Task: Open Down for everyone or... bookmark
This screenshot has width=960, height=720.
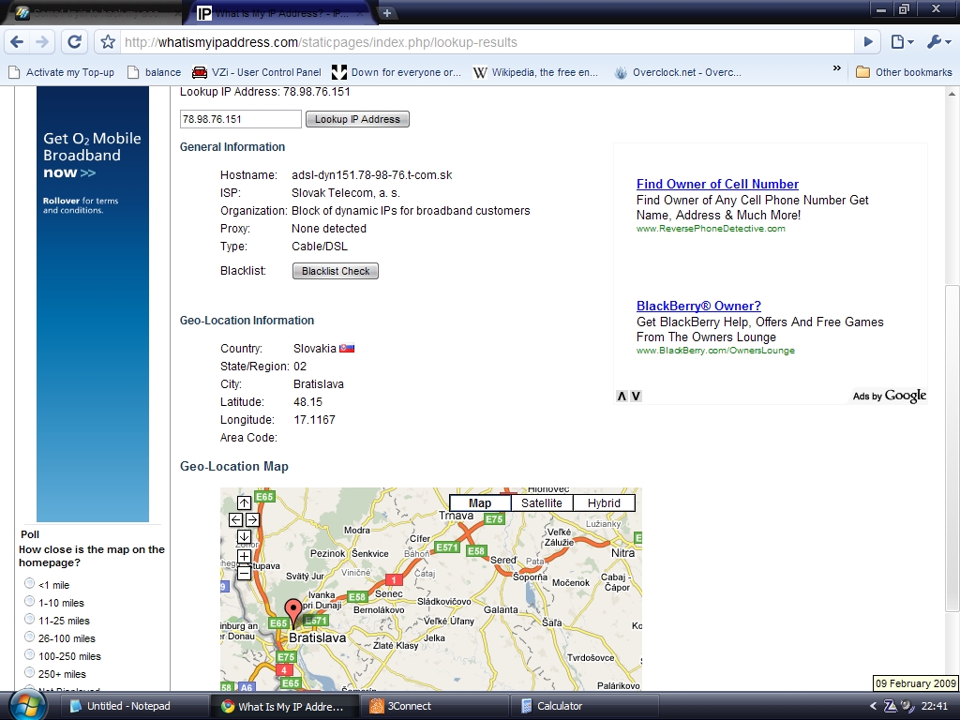Action: (397, 72)
